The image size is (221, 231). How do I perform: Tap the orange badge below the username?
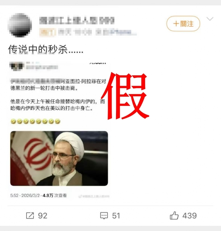[48, 32]
